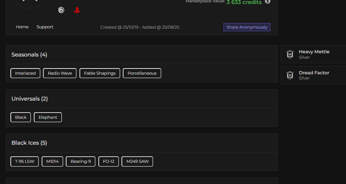Select the Black universal skin tag

pos(21,117)
